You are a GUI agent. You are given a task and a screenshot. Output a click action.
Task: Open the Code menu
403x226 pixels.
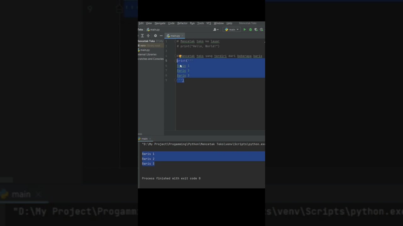coord(171,23)
